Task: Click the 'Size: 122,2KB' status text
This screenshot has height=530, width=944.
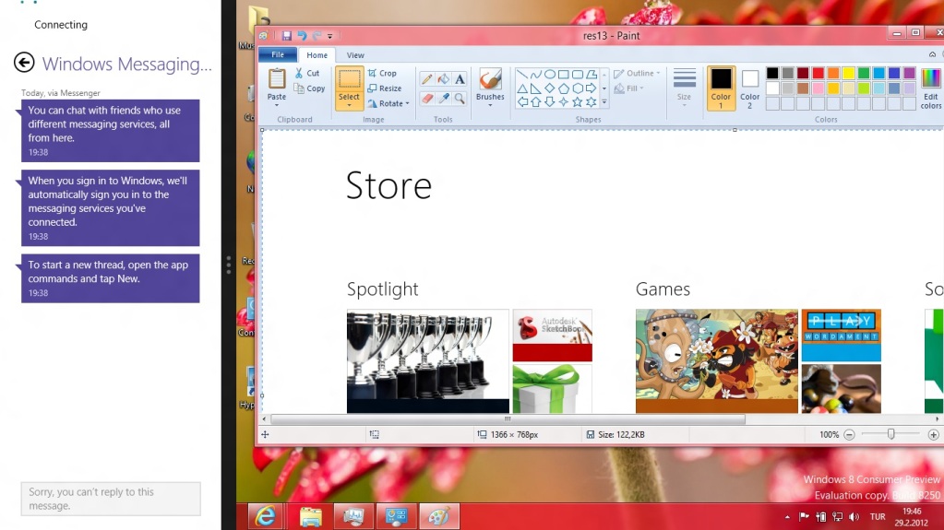Action: coord(621,434)
